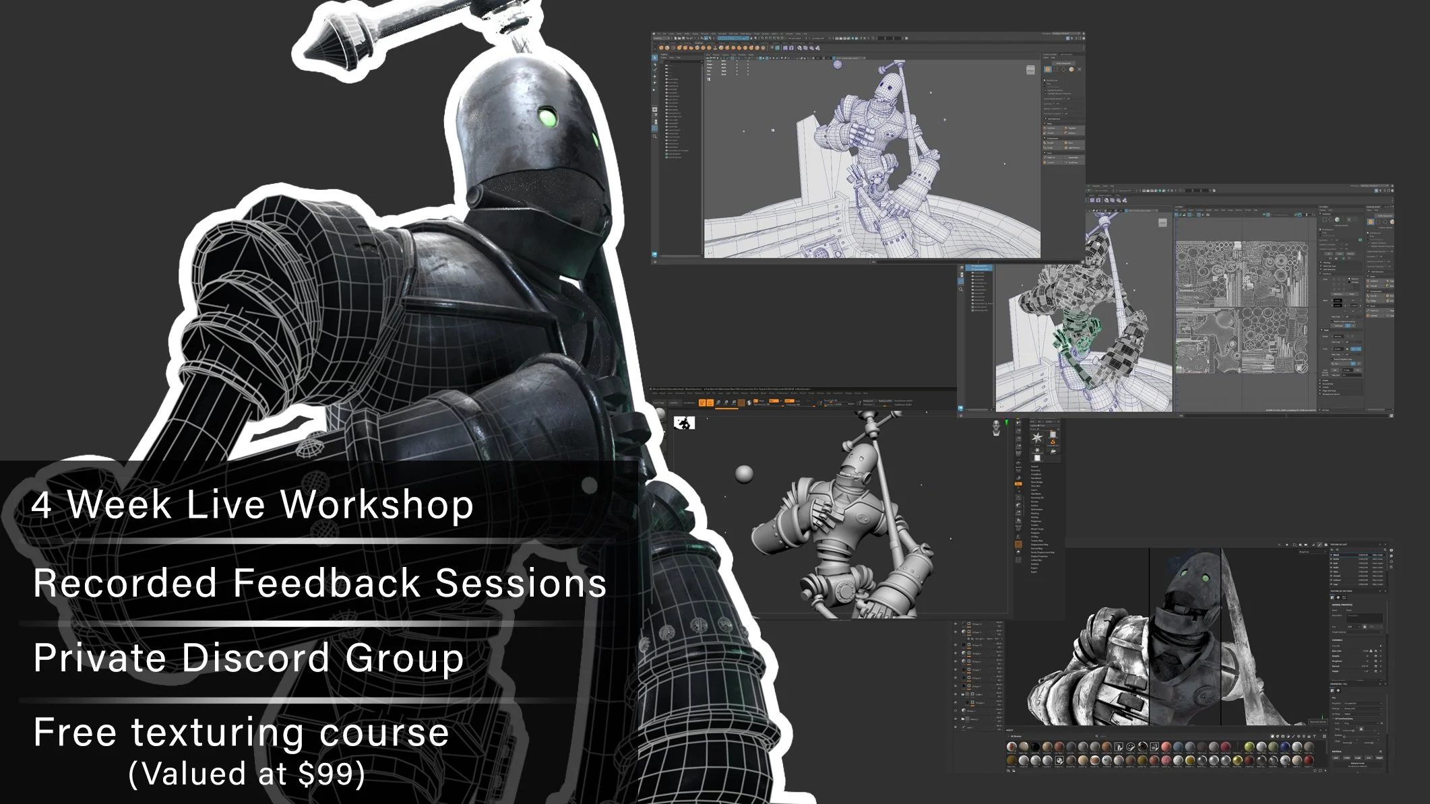
Task: Click the view cube in Maya wireframe viewport
Action: [1030, 70]
